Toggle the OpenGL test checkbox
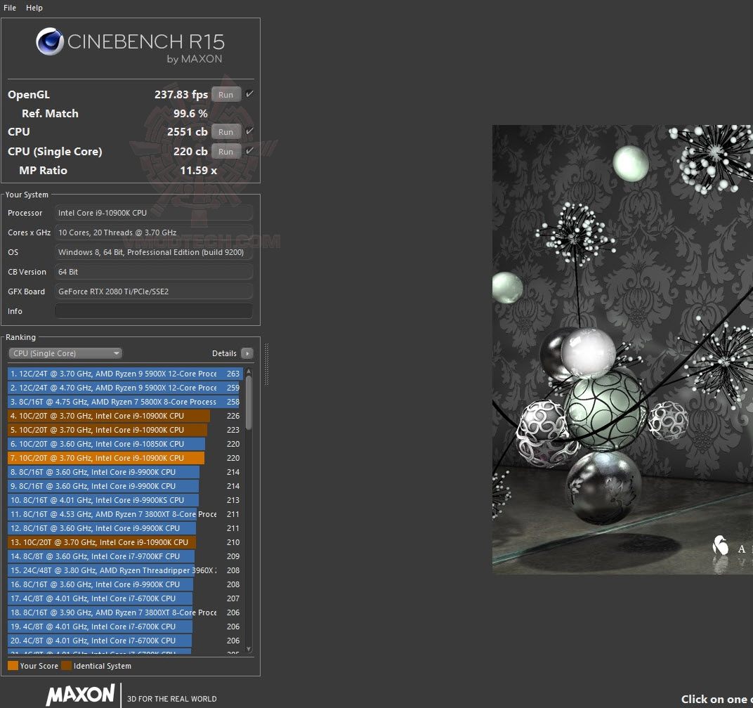 (x=249, y=94)
